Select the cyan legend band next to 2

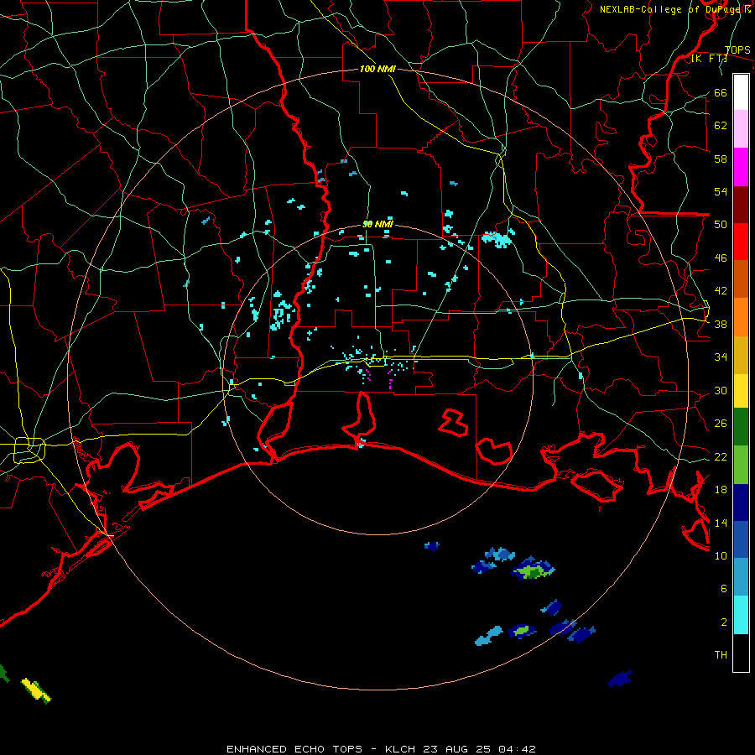[741, 615]
